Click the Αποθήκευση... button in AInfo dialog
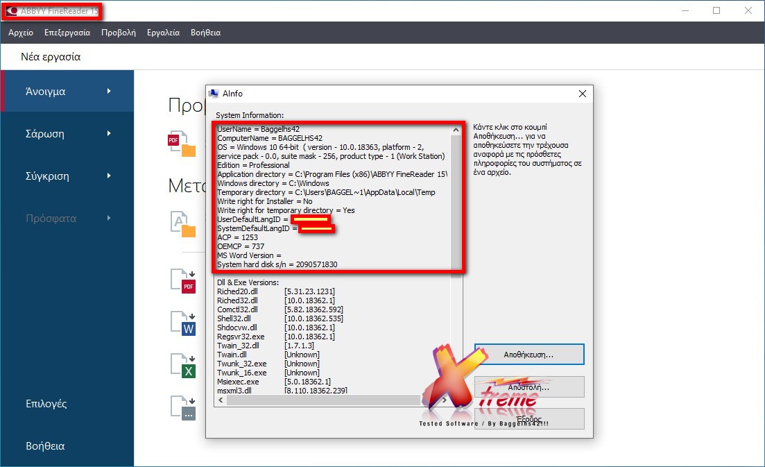The height and width of the screenshot is (467, 765). click(x=529, y=355)
